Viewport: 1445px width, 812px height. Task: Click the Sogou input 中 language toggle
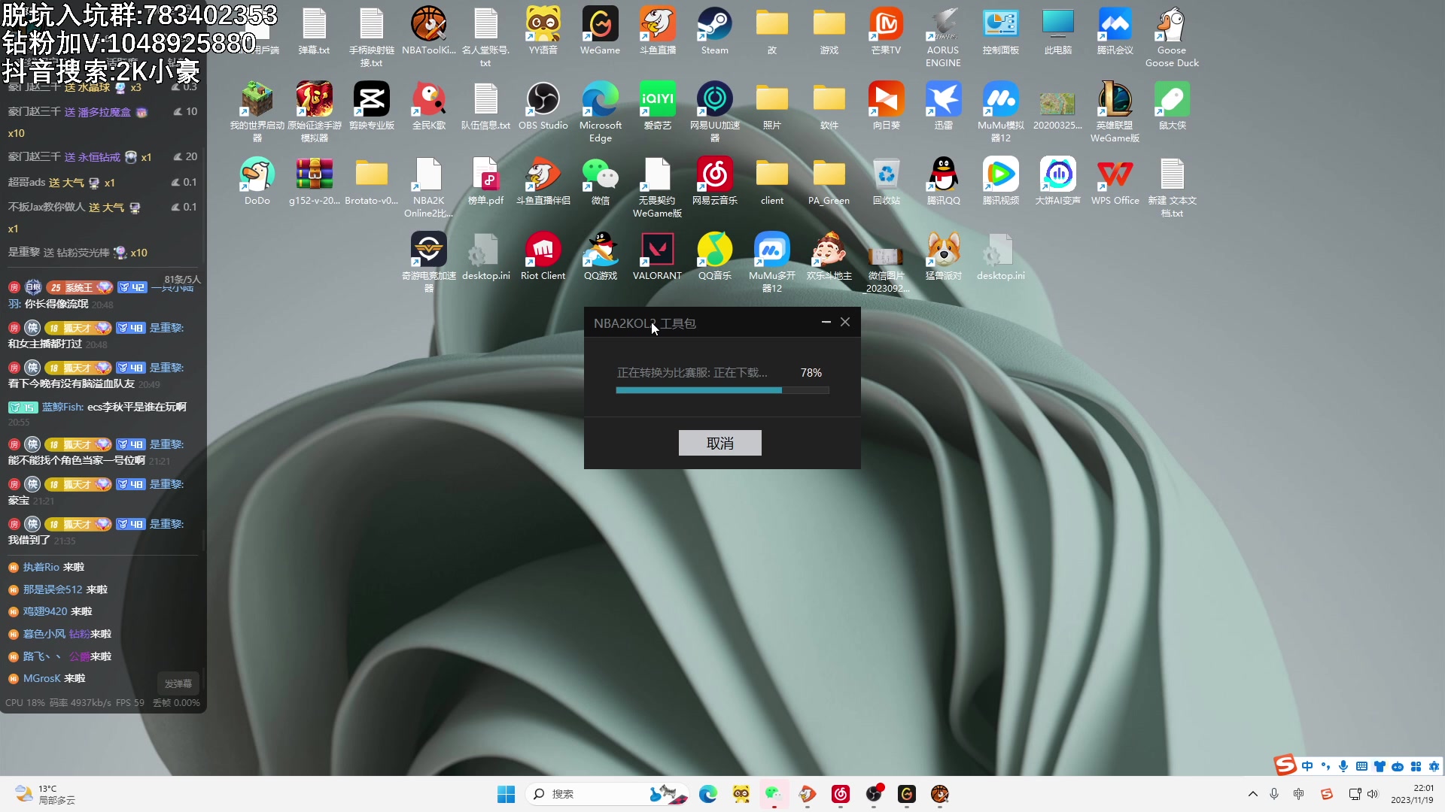pyautogui.click(x=1307, y=766)
